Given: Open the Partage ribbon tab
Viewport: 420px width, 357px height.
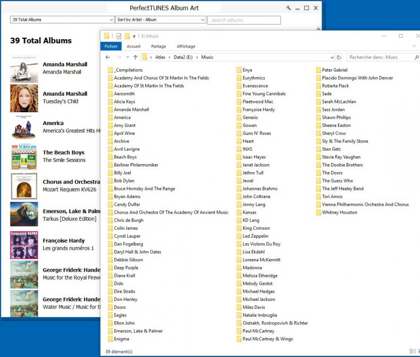Looking at the screenshot, I should pos(158,46).
